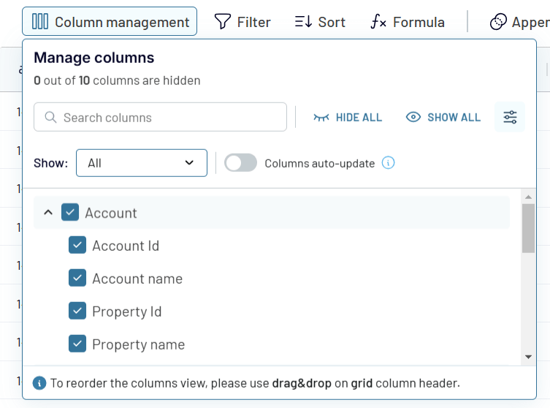Click the Account Id label
The image size is (550, 408).
pos(126,246)
